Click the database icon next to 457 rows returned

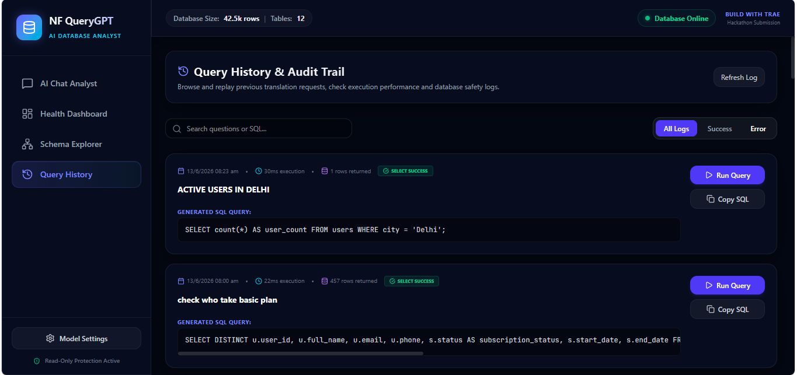click(x=325, y=281)
